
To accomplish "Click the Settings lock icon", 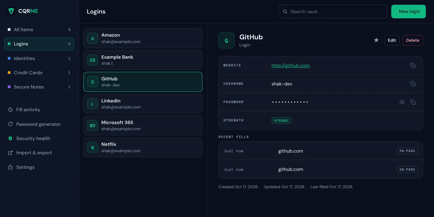I will click(10, 167).
